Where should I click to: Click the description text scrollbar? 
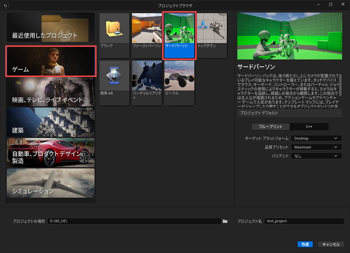pos(340,85)
